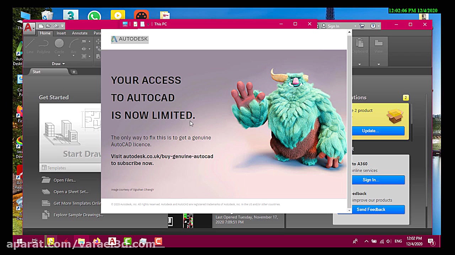Click the Plot printer icon in AutoCAD's quick access toolbar
455x255 pixels.
56,26
